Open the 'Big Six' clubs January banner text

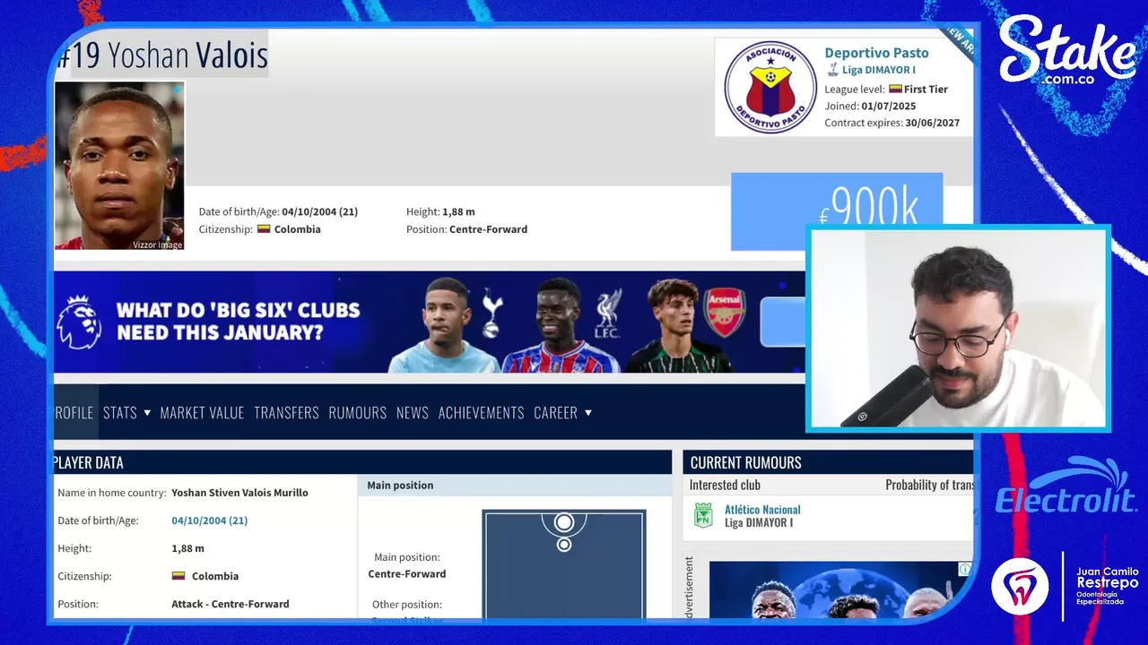(x=238, y=322)
